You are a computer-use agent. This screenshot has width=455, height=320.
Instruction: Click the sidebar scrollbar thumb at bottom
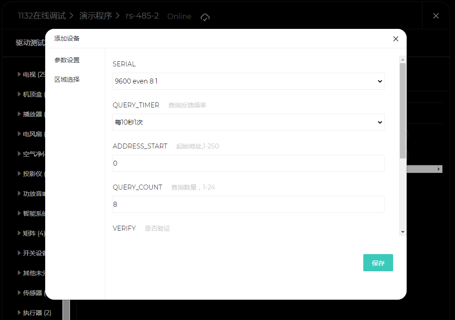click(x=66, y=310)
